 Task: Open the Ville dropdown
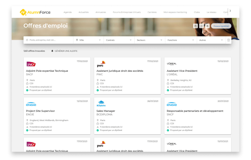tap(88, 40)
